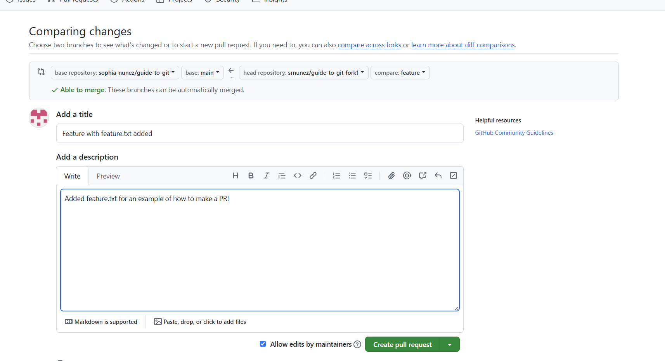
Task: Open the GitHub Community Guidelines link
Action: coord(514,132)
